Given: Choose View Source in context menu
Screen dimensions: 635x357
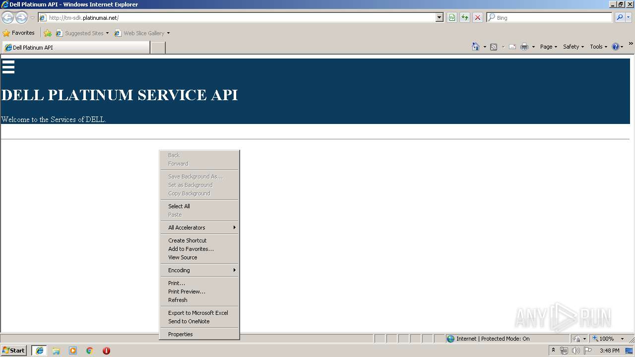Looking at the screenshot, I should tap(199, 257).
